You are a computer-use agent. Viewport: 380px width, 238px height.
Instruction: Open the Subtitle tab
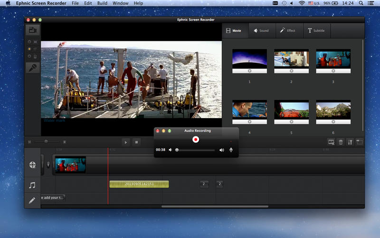click(x=317, y=30)
